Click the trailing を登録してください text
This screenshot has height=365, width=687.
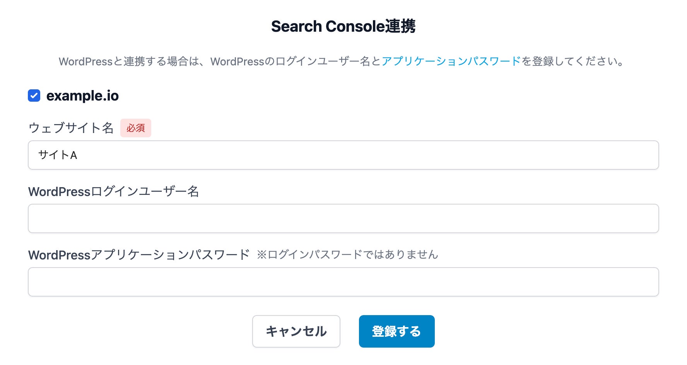tap(572, 61)
